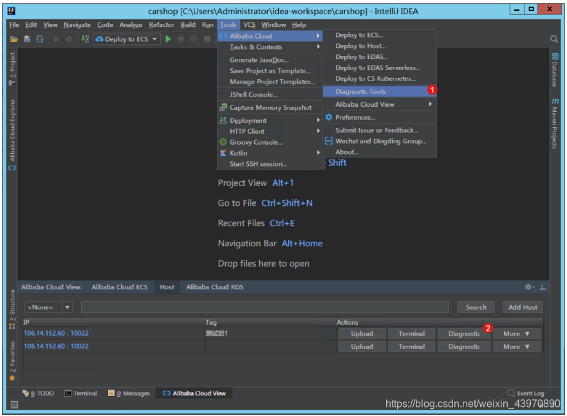Viewport: 567px width, 416px height.
Task: Choose Wechat and Dingding Group... entry
Action: click(380, 141)
